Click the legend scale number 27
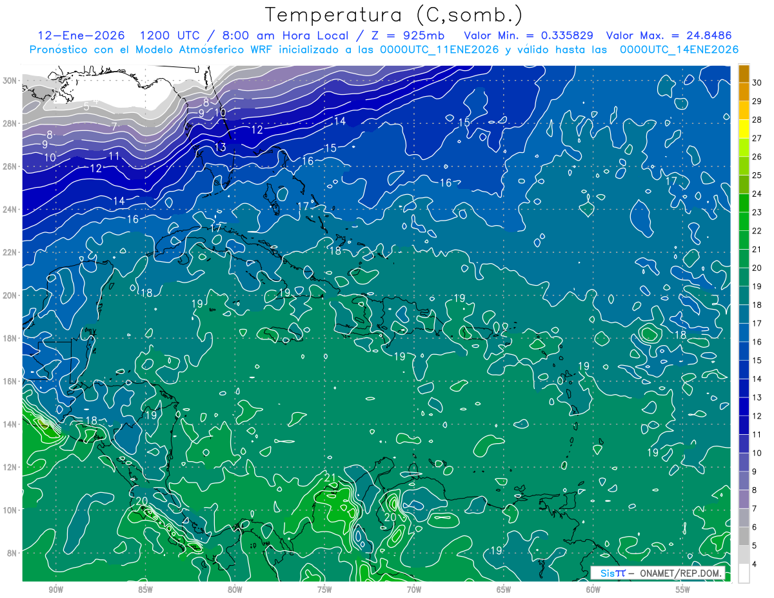 tap(757, 138)
